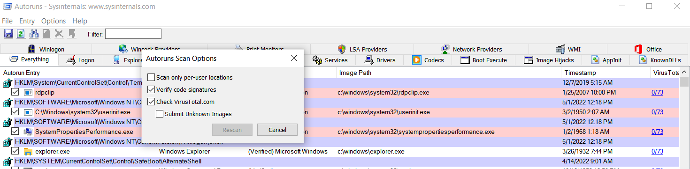690x169 pixels.
Task: Uncheck Verify code signatures option
Action: coord(151,89)
